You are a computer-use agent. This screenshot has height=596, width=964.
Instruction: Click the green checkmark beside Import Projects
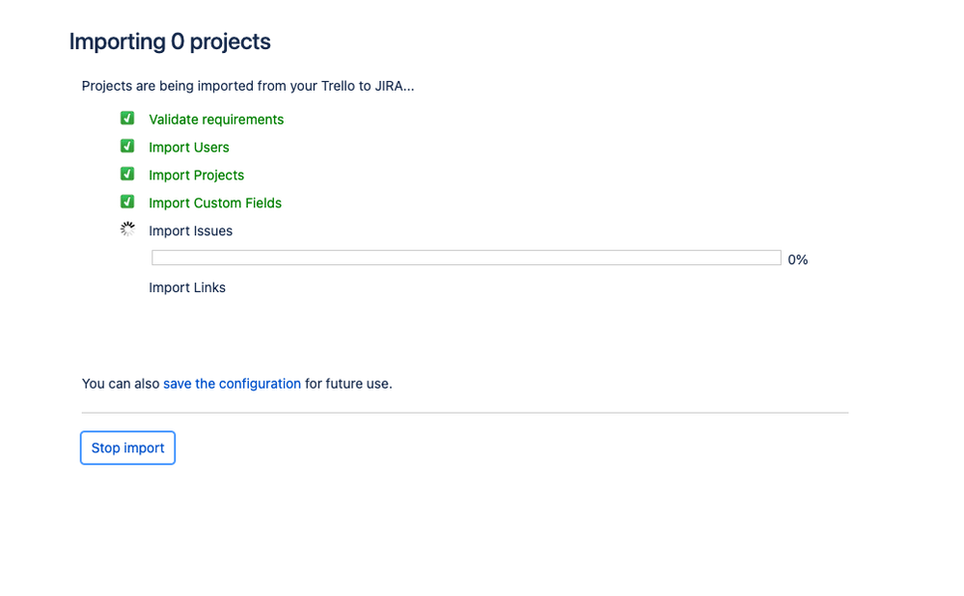point(127,174)
